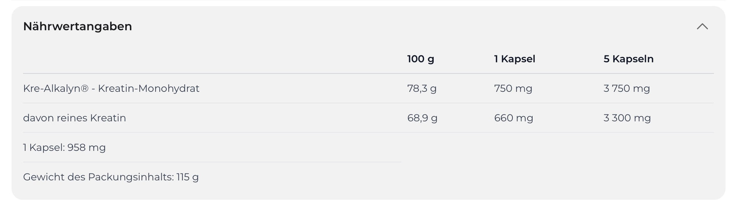Click the 68,9 g value
Image resolution: width=737 pixels, height=202 pixels.
422,118
